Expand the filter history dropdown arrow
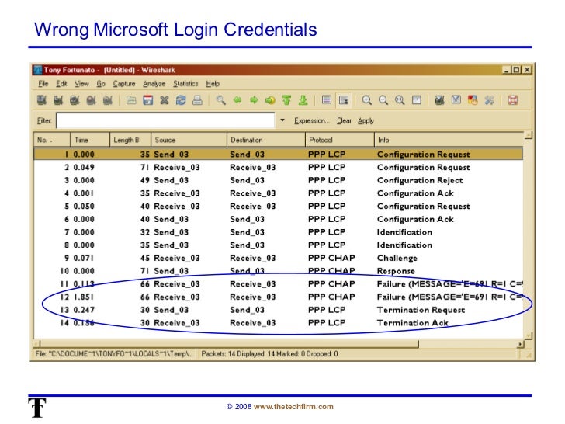565x424 pixels. 282,120
